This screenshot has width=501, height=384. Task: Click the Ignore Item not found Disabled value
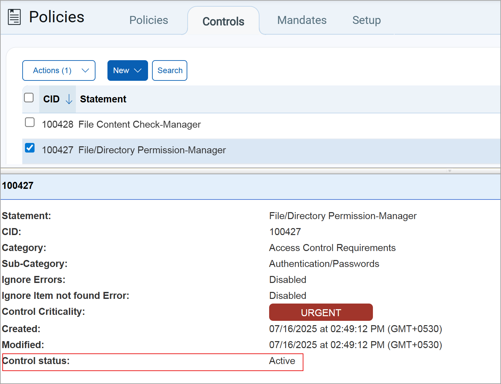(x=288, y=296)
